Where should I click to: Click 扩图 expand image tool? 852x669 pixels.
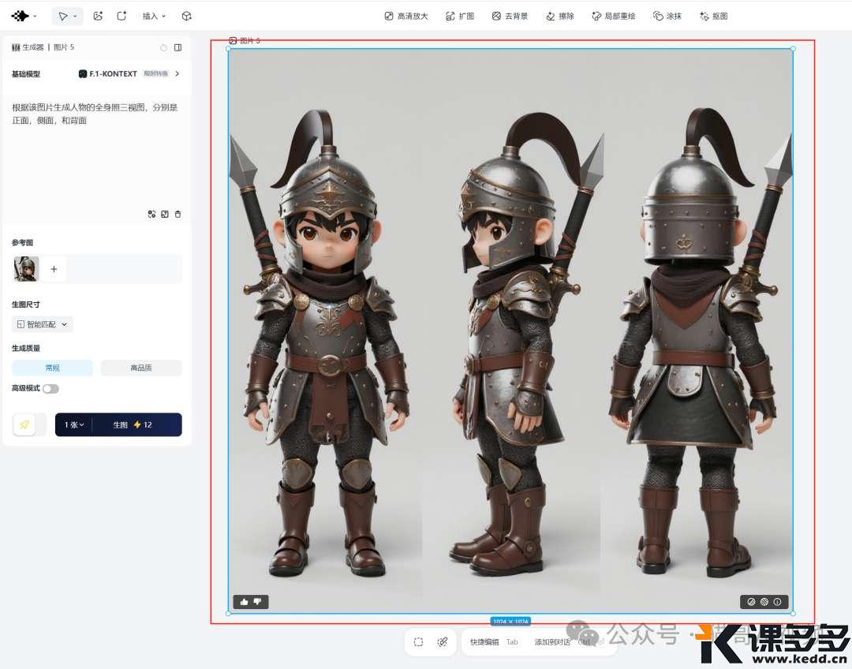tap(460, 17)
